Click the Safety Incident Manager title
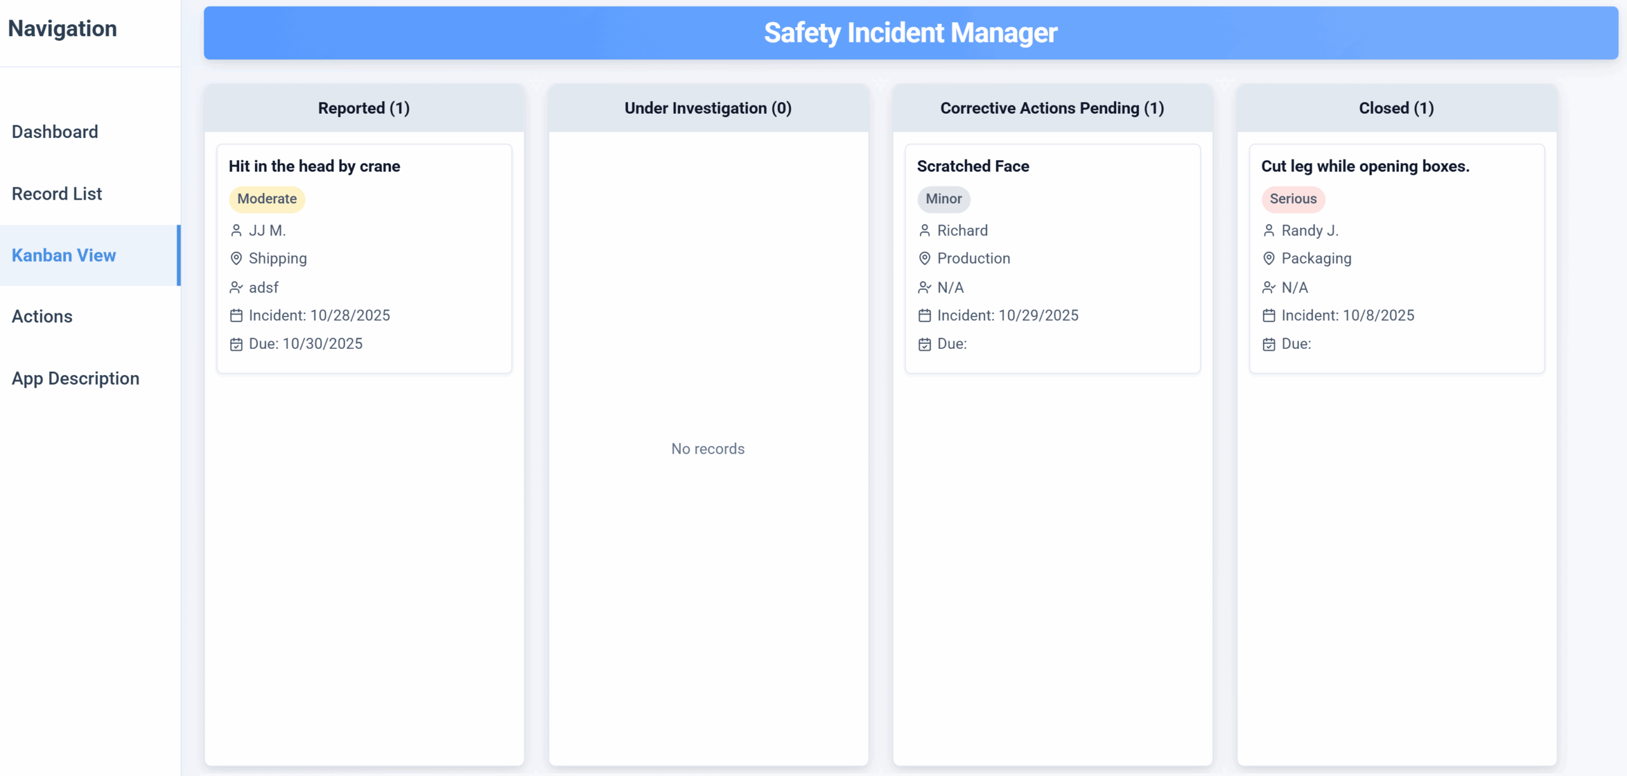1627x776 pixels. tap(911, 33)
